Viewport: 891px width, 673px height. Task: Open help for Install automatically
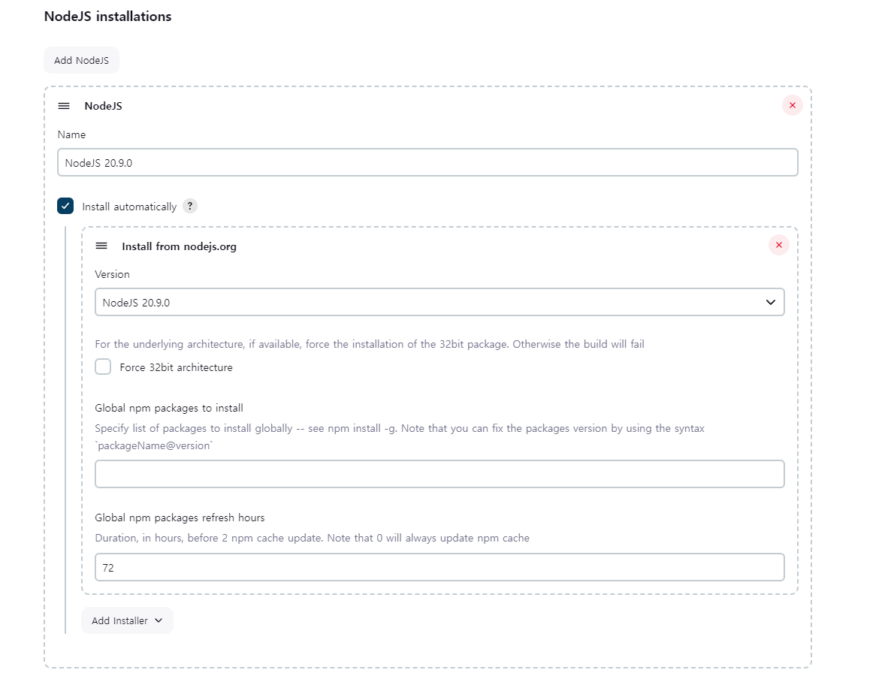pos(190,206)
